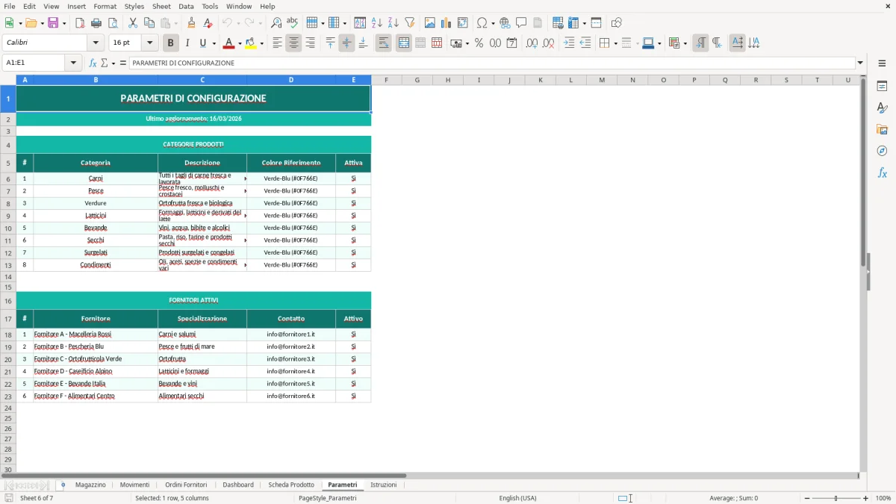This screenshot has height=504, width=896.
Task: Switch to Ordini Fornitori sheet tab
Action: (x=186, y=485)
